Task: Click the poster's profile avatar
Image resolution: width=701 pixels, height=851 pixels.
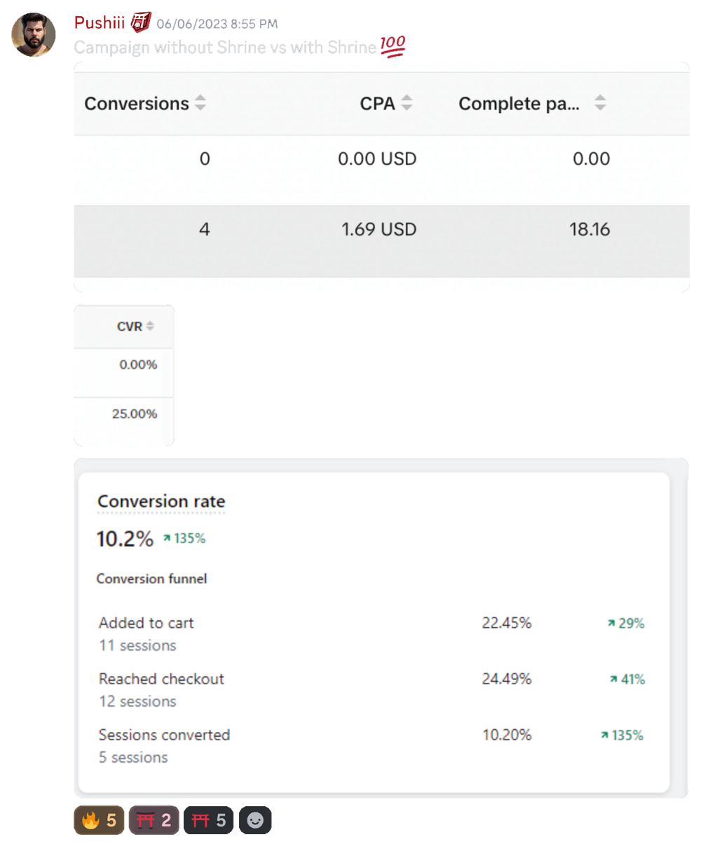Action: point(33,34)
